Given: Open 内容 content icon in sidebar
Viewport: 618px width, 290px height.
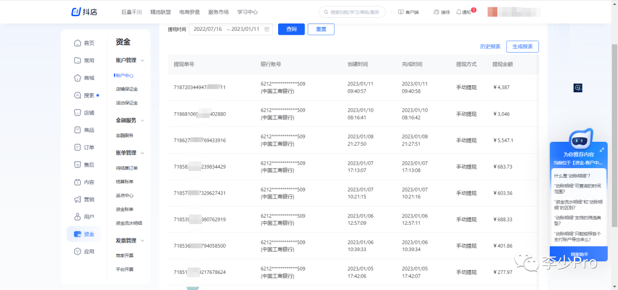Looking at the screenshot, I should point(78,182).
